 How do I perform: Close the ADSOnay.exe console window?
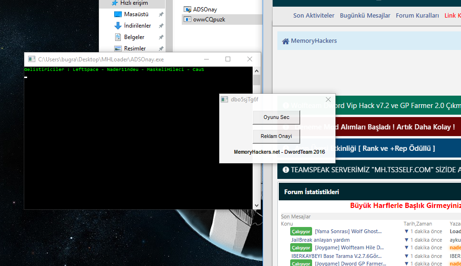coord(250,59)
